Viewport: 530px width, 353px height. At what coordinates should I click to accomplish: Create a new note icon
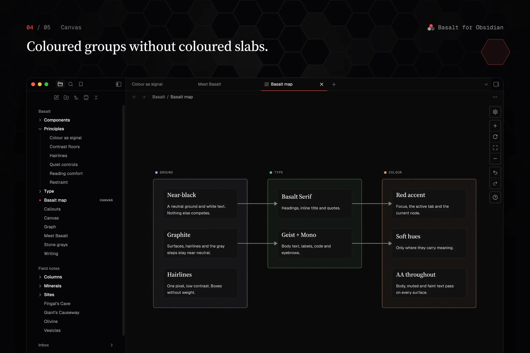56,97
